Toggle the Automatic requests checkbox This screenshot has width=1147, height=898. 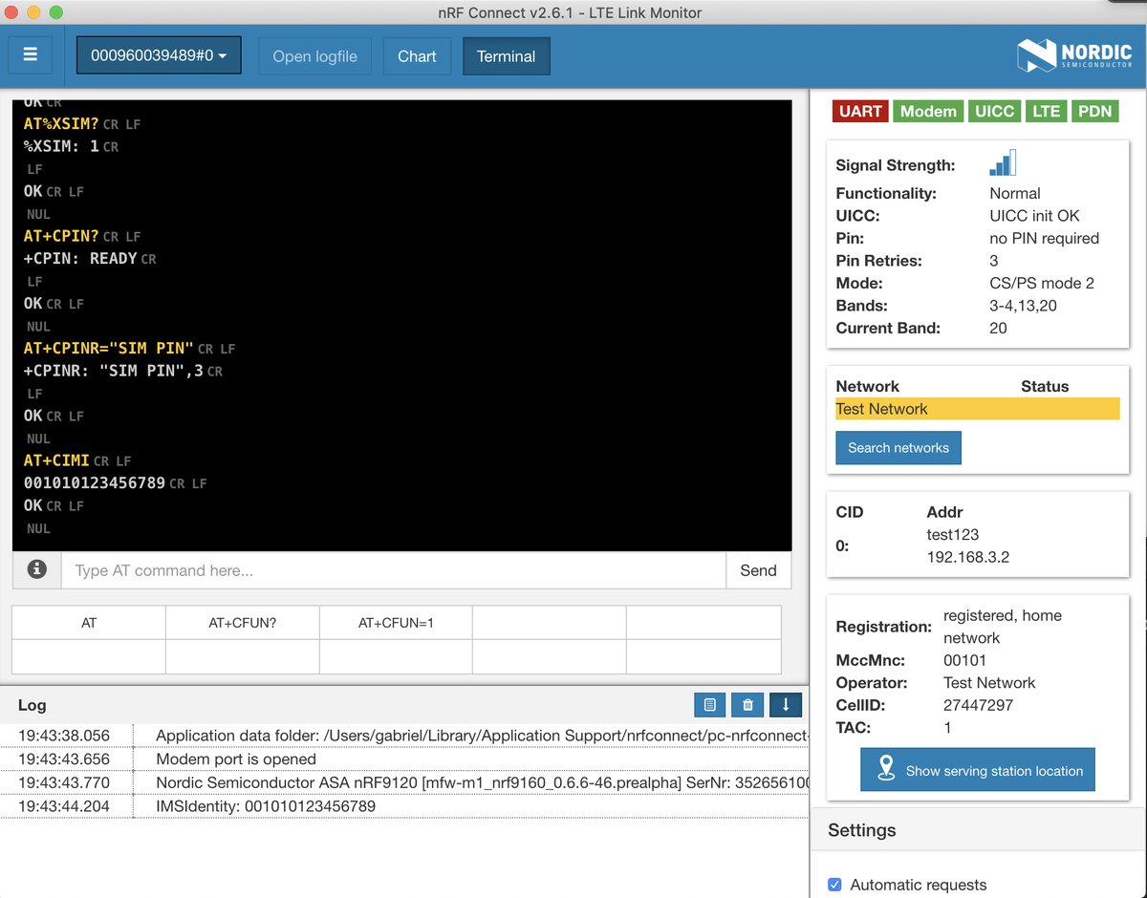click(834, 885)
